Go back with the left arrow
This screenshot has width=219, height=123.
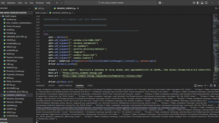click(57, 3)
